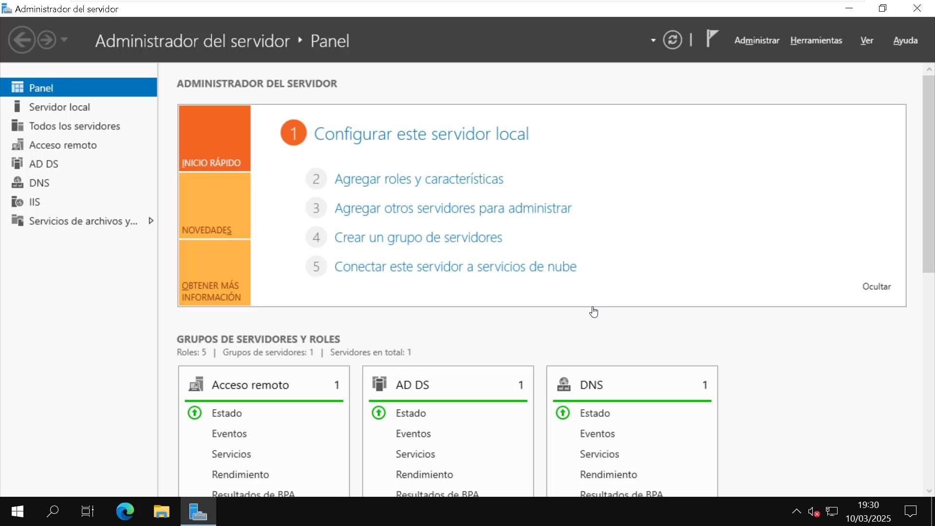Open the dropdown arrow beside the refresh icon
This screenshot has height=526, width=935.
coord(653,40)
